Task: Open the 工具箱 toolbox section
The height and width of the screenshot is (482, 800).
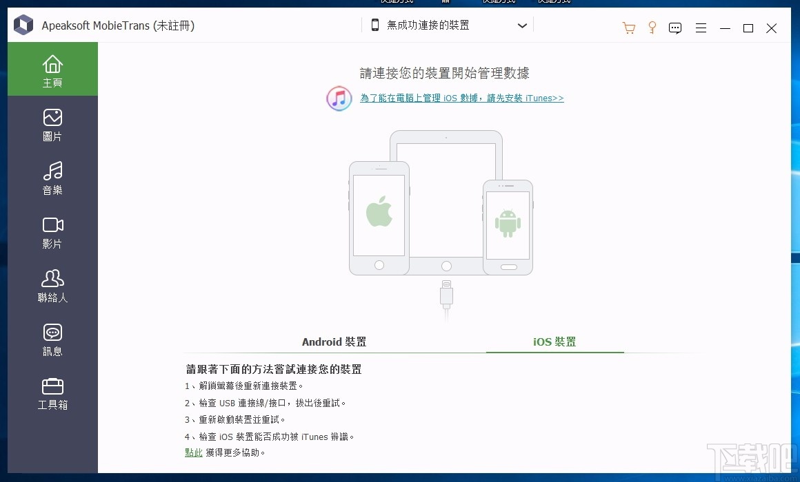Action: pos(52,394)
